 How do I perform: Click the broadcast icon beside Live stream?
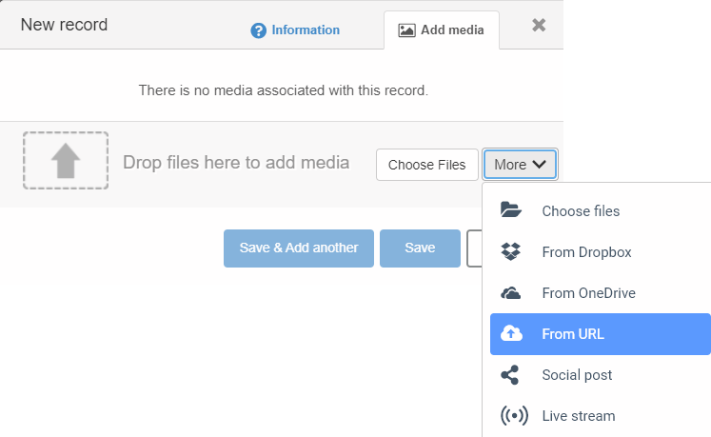pos(514,416)
